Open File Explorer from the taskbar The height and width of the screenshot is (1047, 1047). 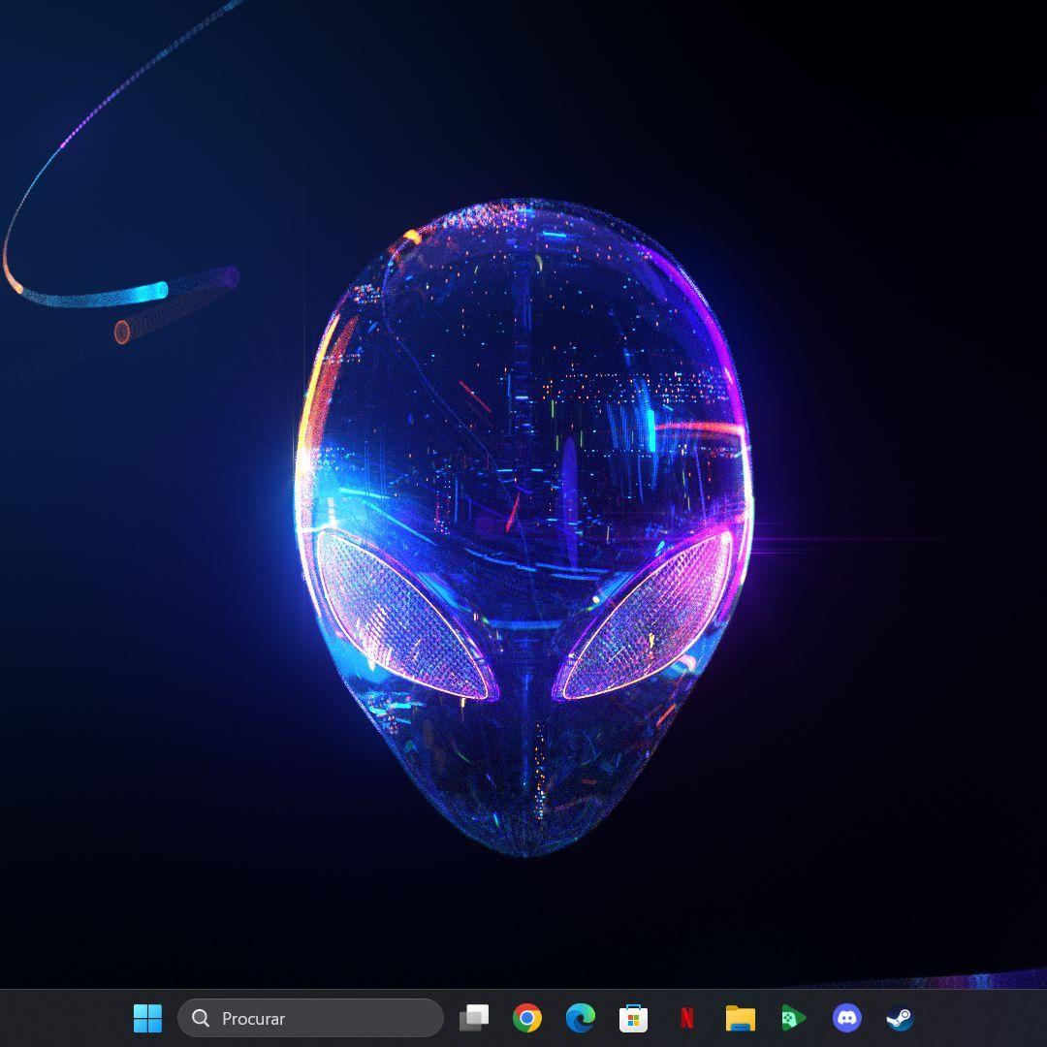[x=741, y=1018]
